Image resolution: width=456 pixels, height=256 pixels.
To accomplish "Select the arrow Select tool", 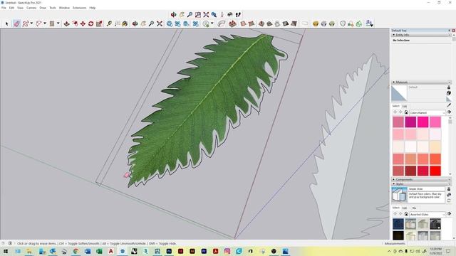I will [7, 23].
